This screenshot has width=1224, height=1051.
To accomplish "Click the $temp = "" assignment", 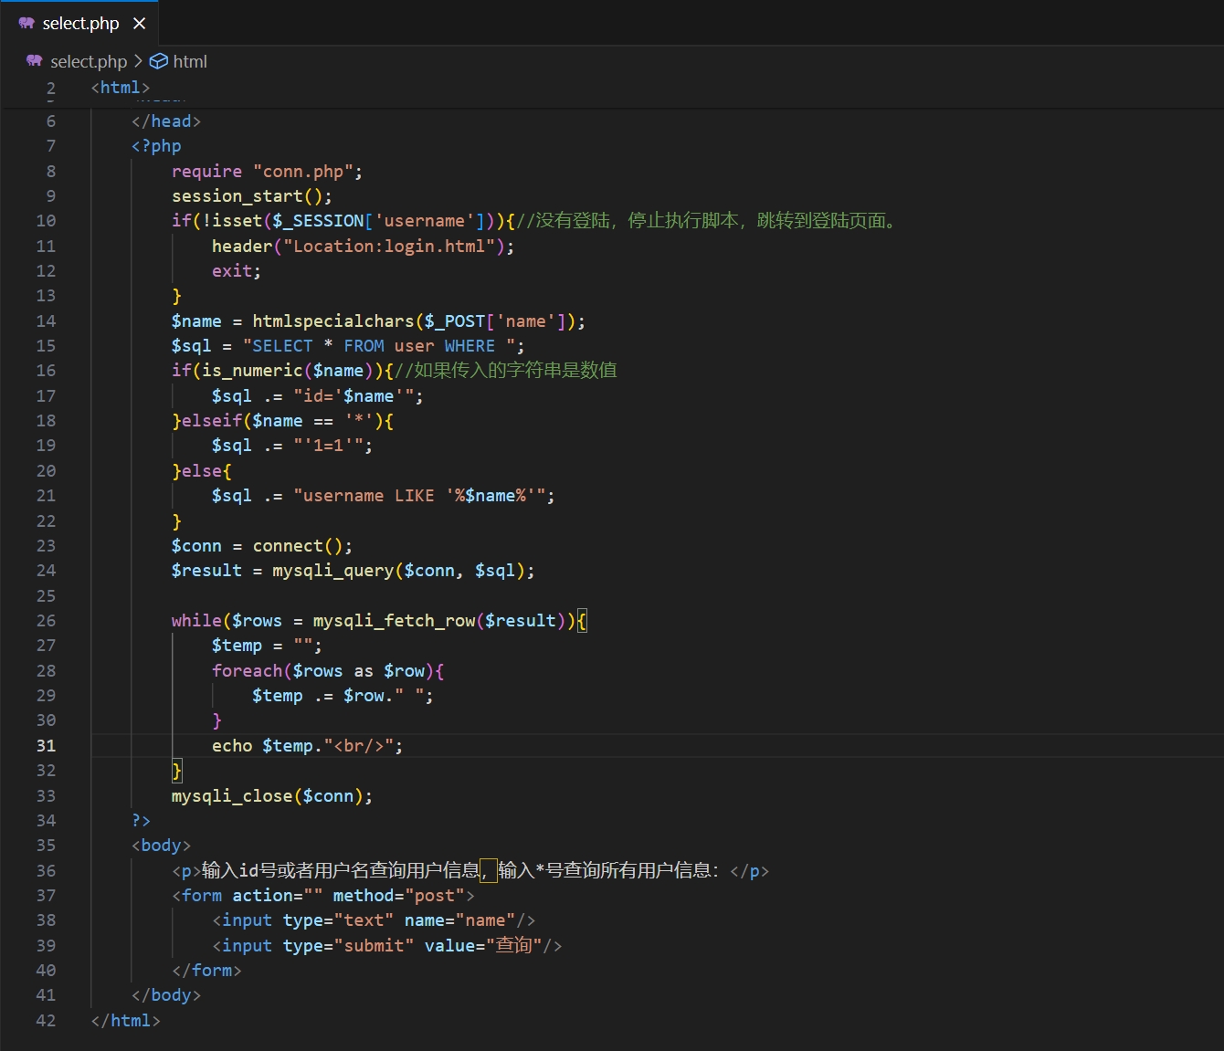I will [267, 646].
